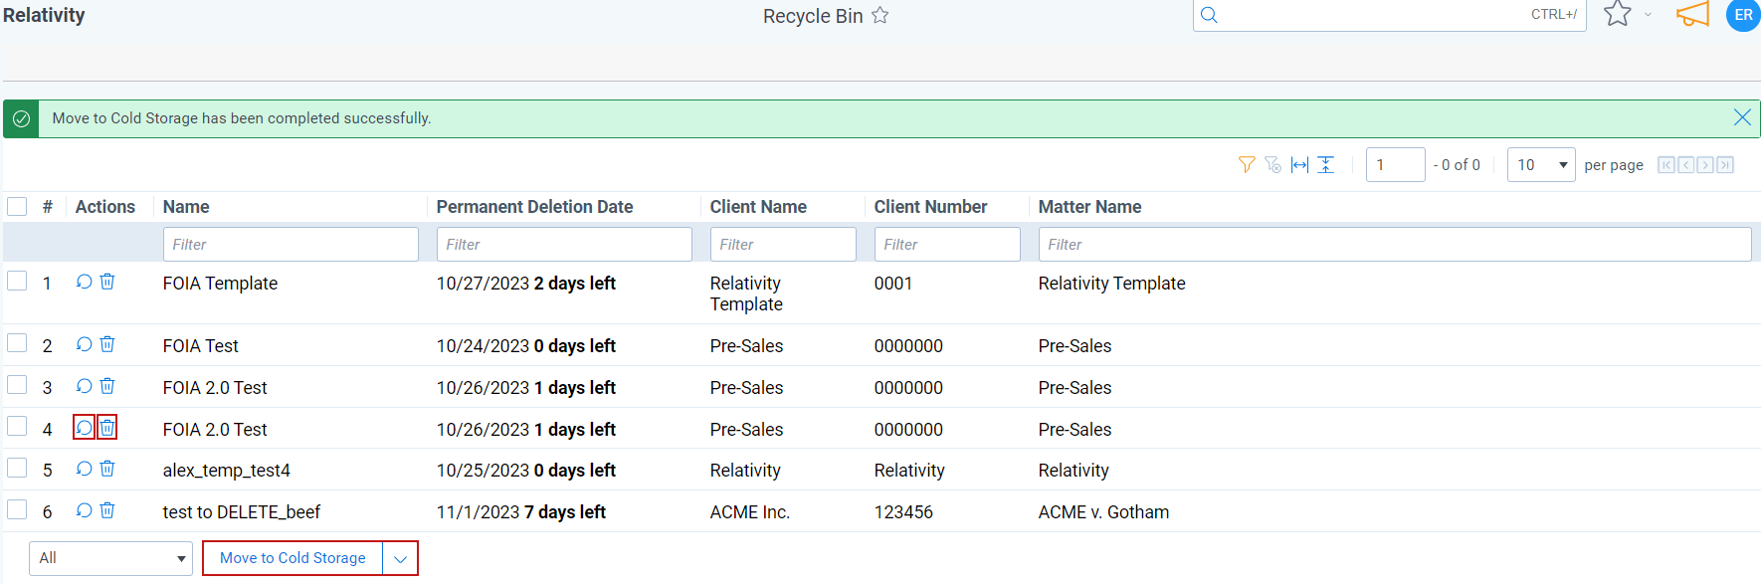Open the ER user avatar menu
Image resolution: width=1761 pixels, height=584 pixels.
point(1743,15)
